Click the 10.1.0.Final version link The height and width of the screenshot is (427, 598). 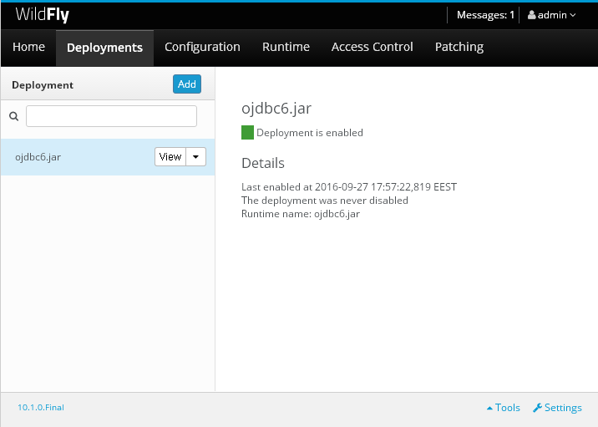tap(41, 408)
